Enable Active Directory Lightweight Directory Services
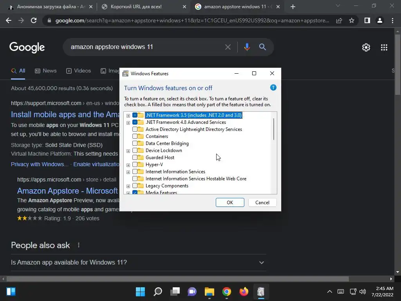This screenshot has width=401, height=301. coord(135,129)
